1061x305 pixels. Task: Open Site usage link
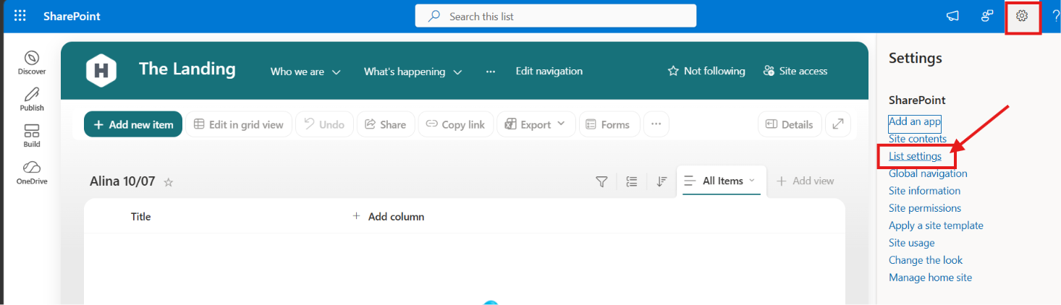point(912,243)
